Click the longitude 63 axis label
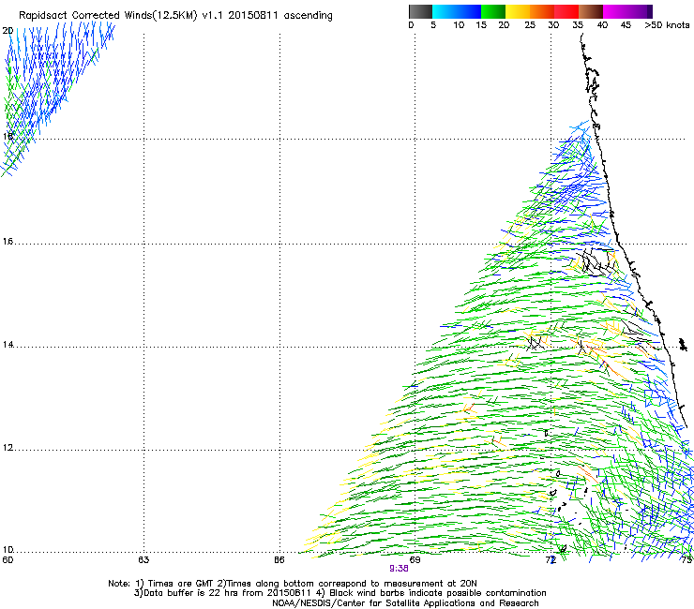This screenshot has height=609, width=694. point(143,560)
